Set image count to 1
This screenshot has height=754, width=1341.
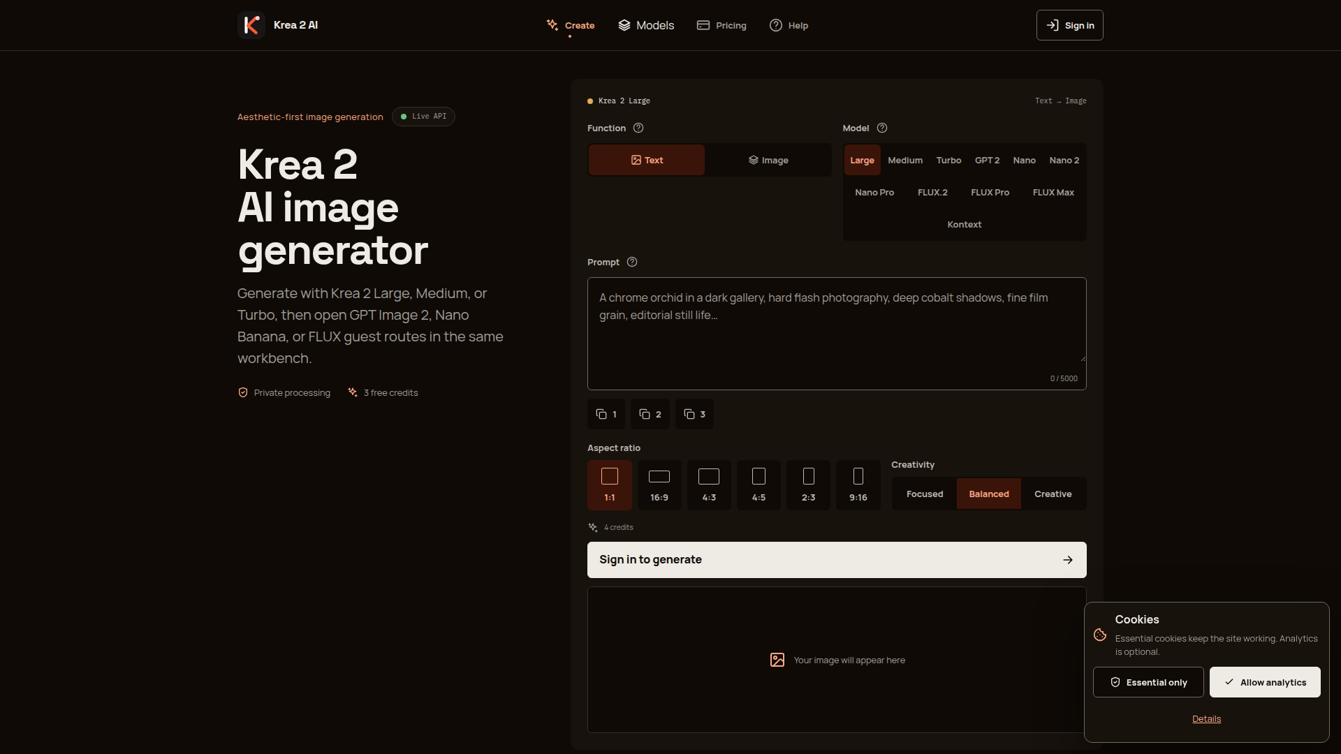coord(606,414)
